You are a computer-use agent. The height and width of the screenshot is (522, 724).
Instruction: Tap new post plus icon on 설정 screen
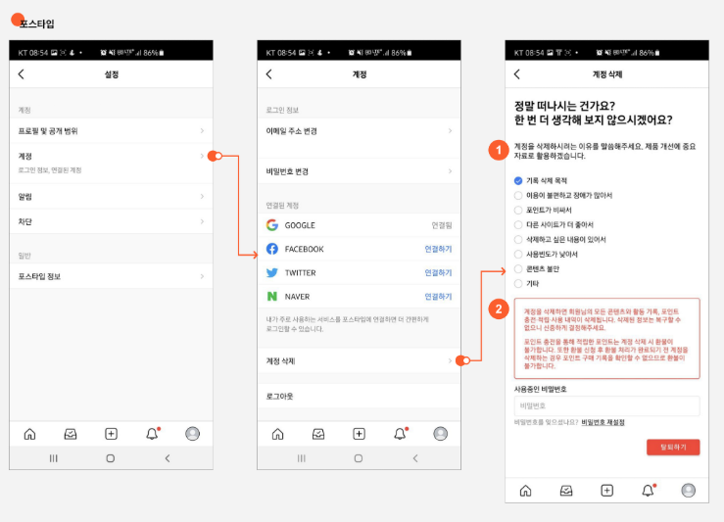(112, 434)
